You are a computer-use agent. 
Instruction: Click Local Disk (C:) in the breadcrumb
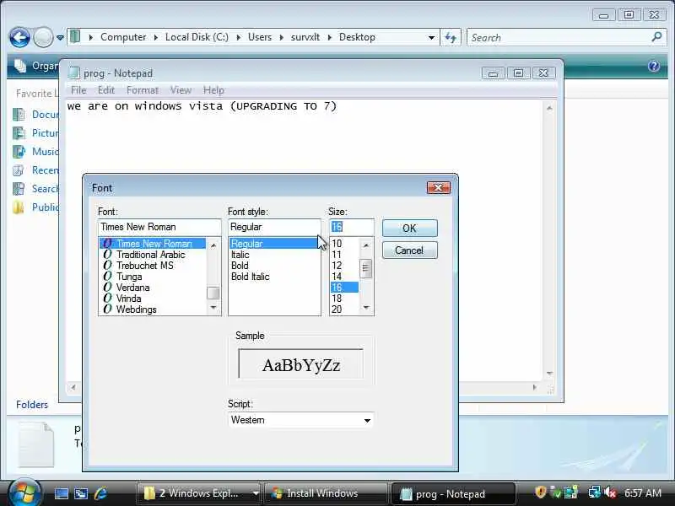tap(197, 37)
